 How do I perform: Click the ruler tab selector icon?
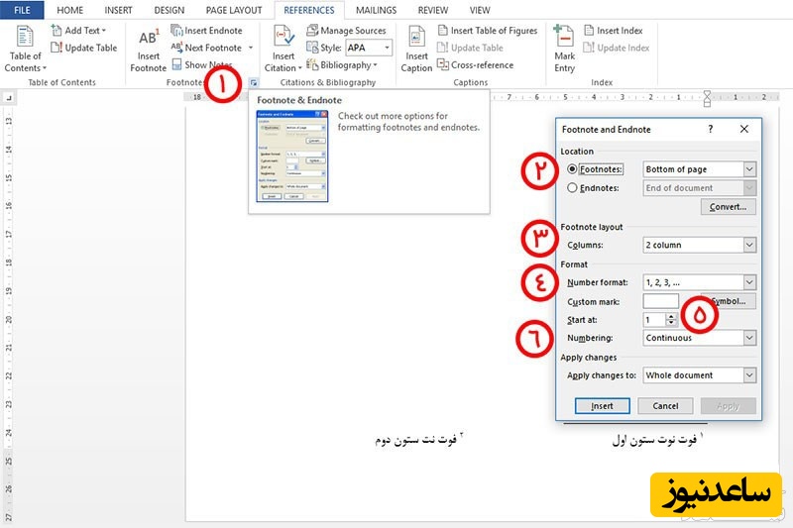click(9, 97)
